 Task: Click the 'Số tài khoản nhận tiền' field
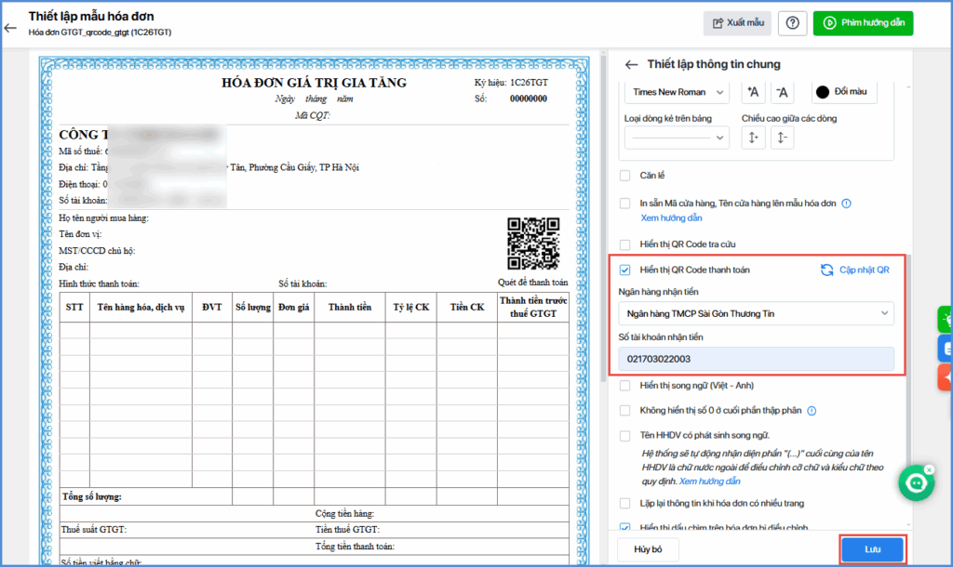(x=756, y=359)
